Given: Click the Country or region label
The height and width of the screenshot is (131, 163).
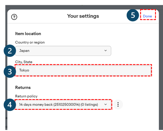Looking at the screenshot, I should pos(30,42).
